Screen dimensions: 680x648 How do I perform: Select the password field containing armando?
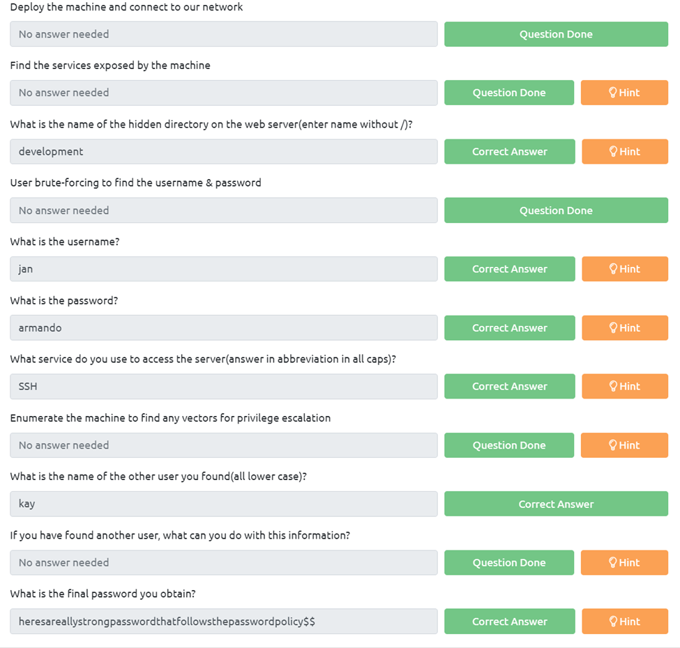point(223,327)
